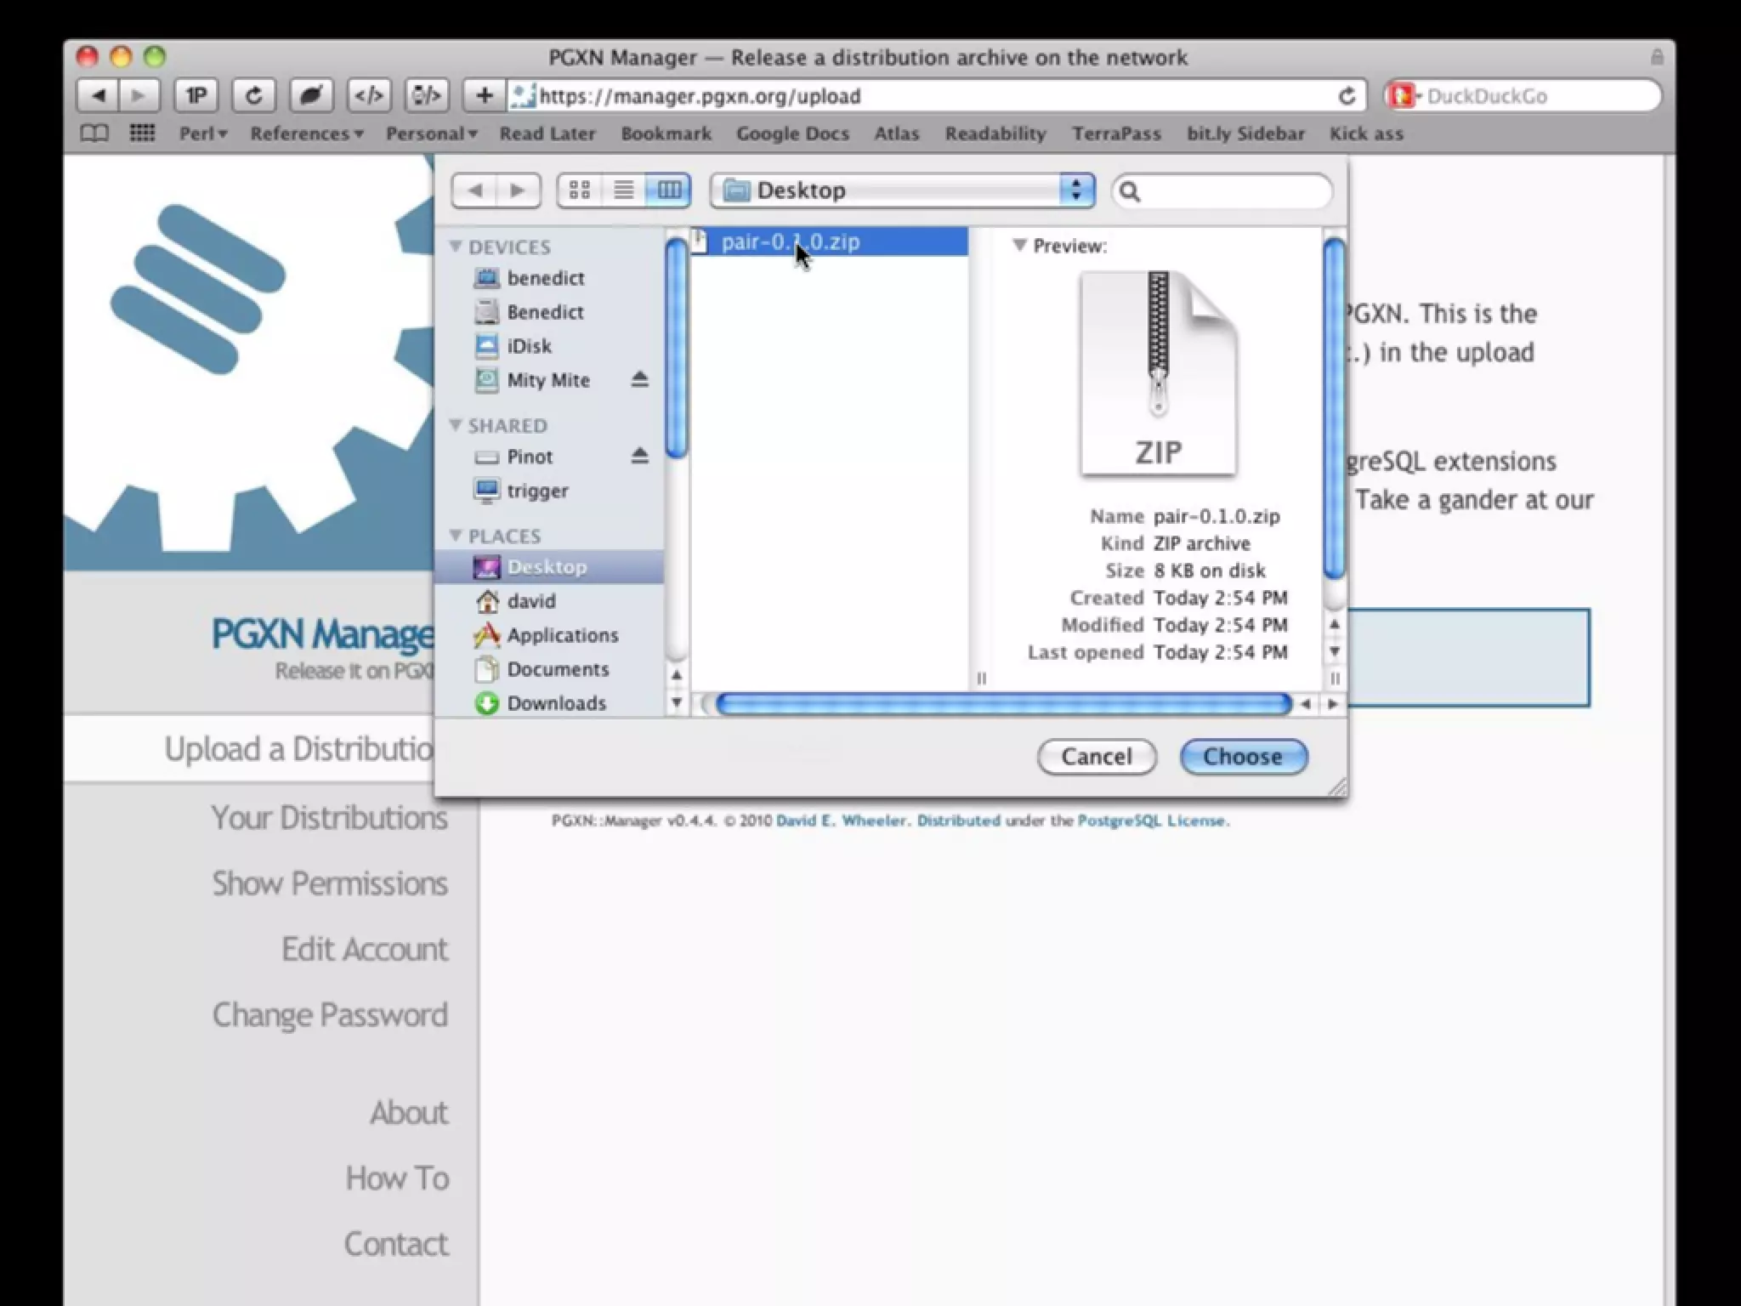Click the DuckDuckGo search field
This screenshot has height=1306, width=1741.
point(1522,96)
